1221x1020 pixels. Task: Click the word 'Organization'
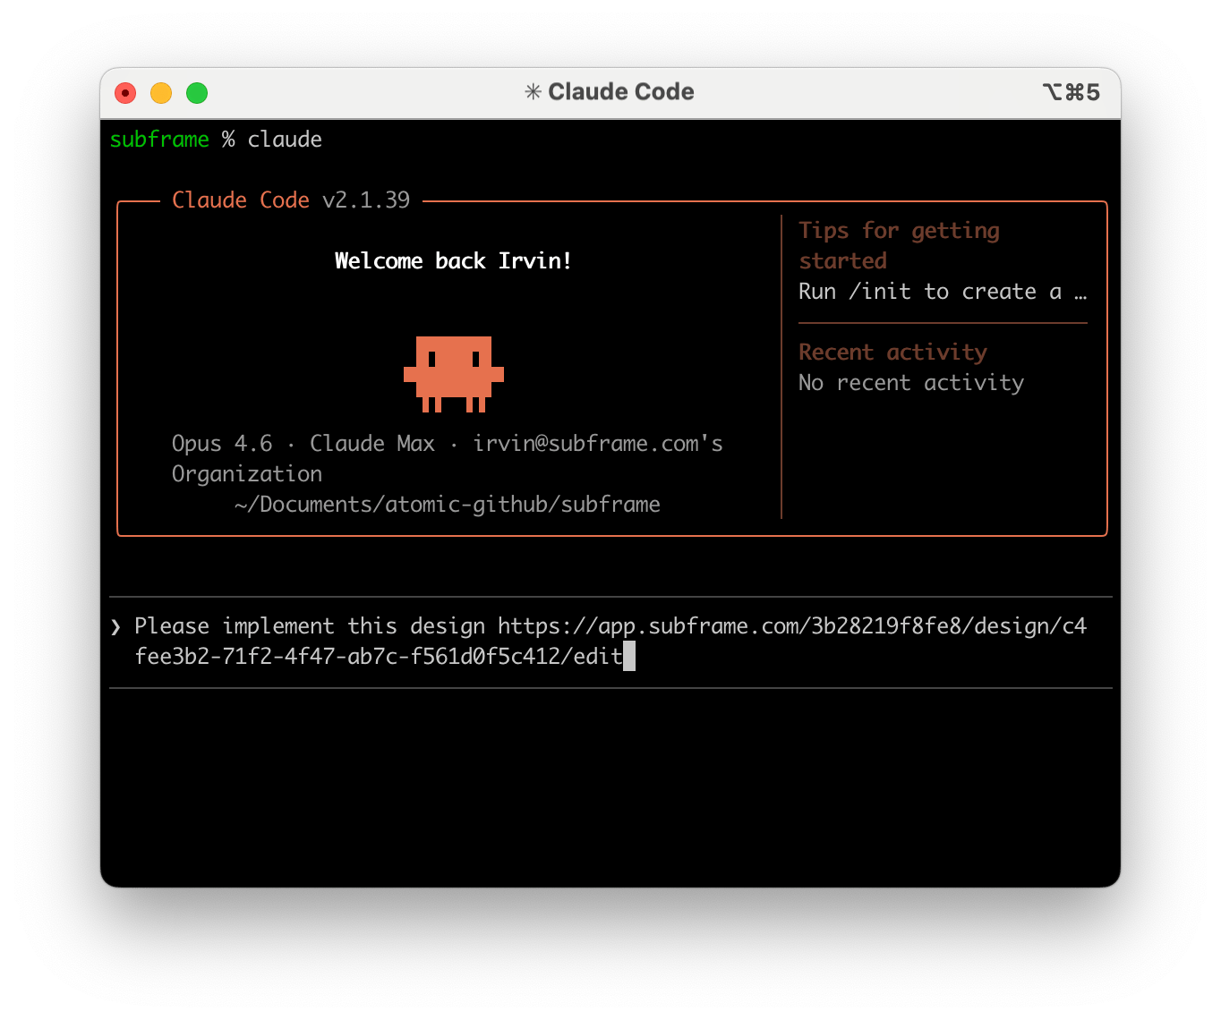(x=247, y=474)
